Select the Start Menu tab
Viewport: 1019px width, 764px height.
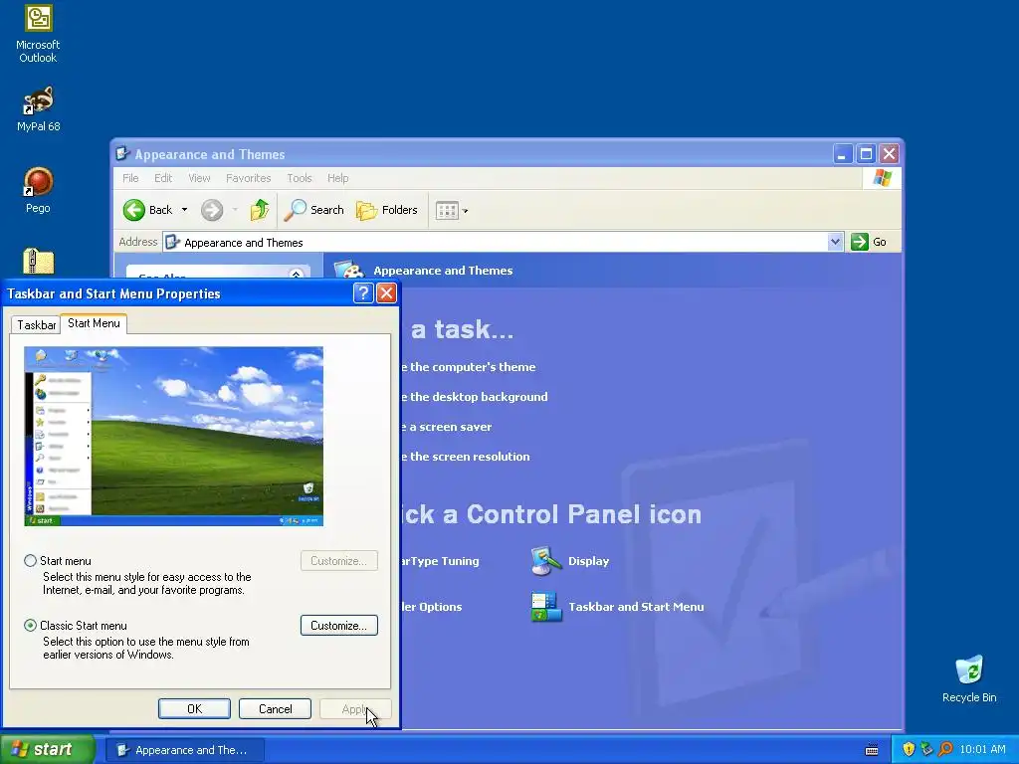click(x=94, y=323)
